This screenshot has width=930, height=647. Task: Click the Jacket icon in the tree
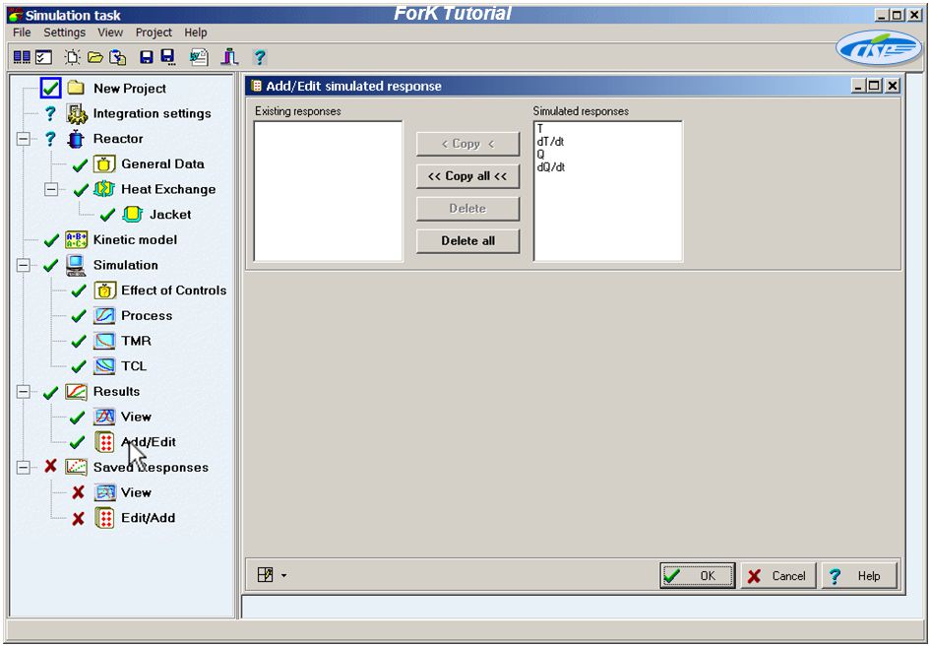click(132, 215)
